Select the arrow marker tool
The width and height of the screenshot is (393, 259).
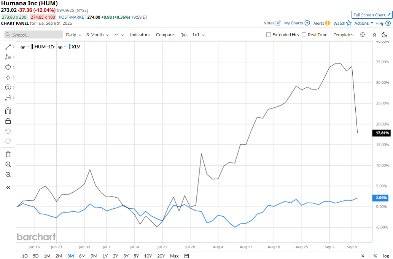coord(8,78)
